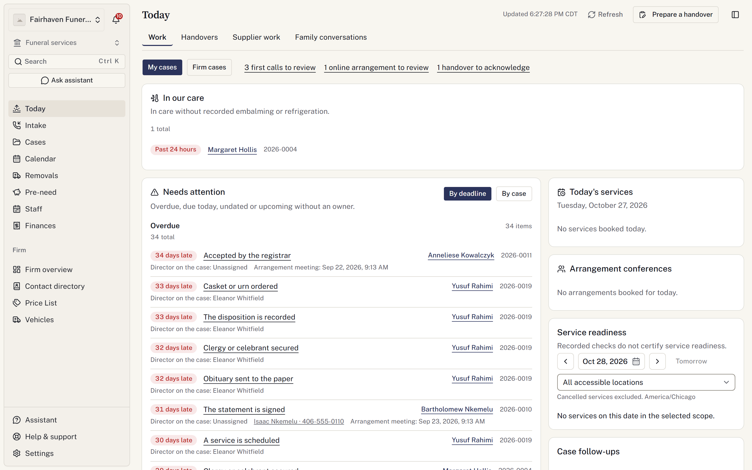Open 1 handover to acknowledge link

point(483,67)
